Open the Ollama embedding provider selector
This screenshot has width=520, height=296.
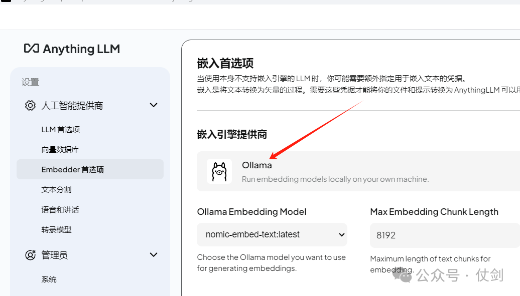pyautogui.click(x=358, y=171)
